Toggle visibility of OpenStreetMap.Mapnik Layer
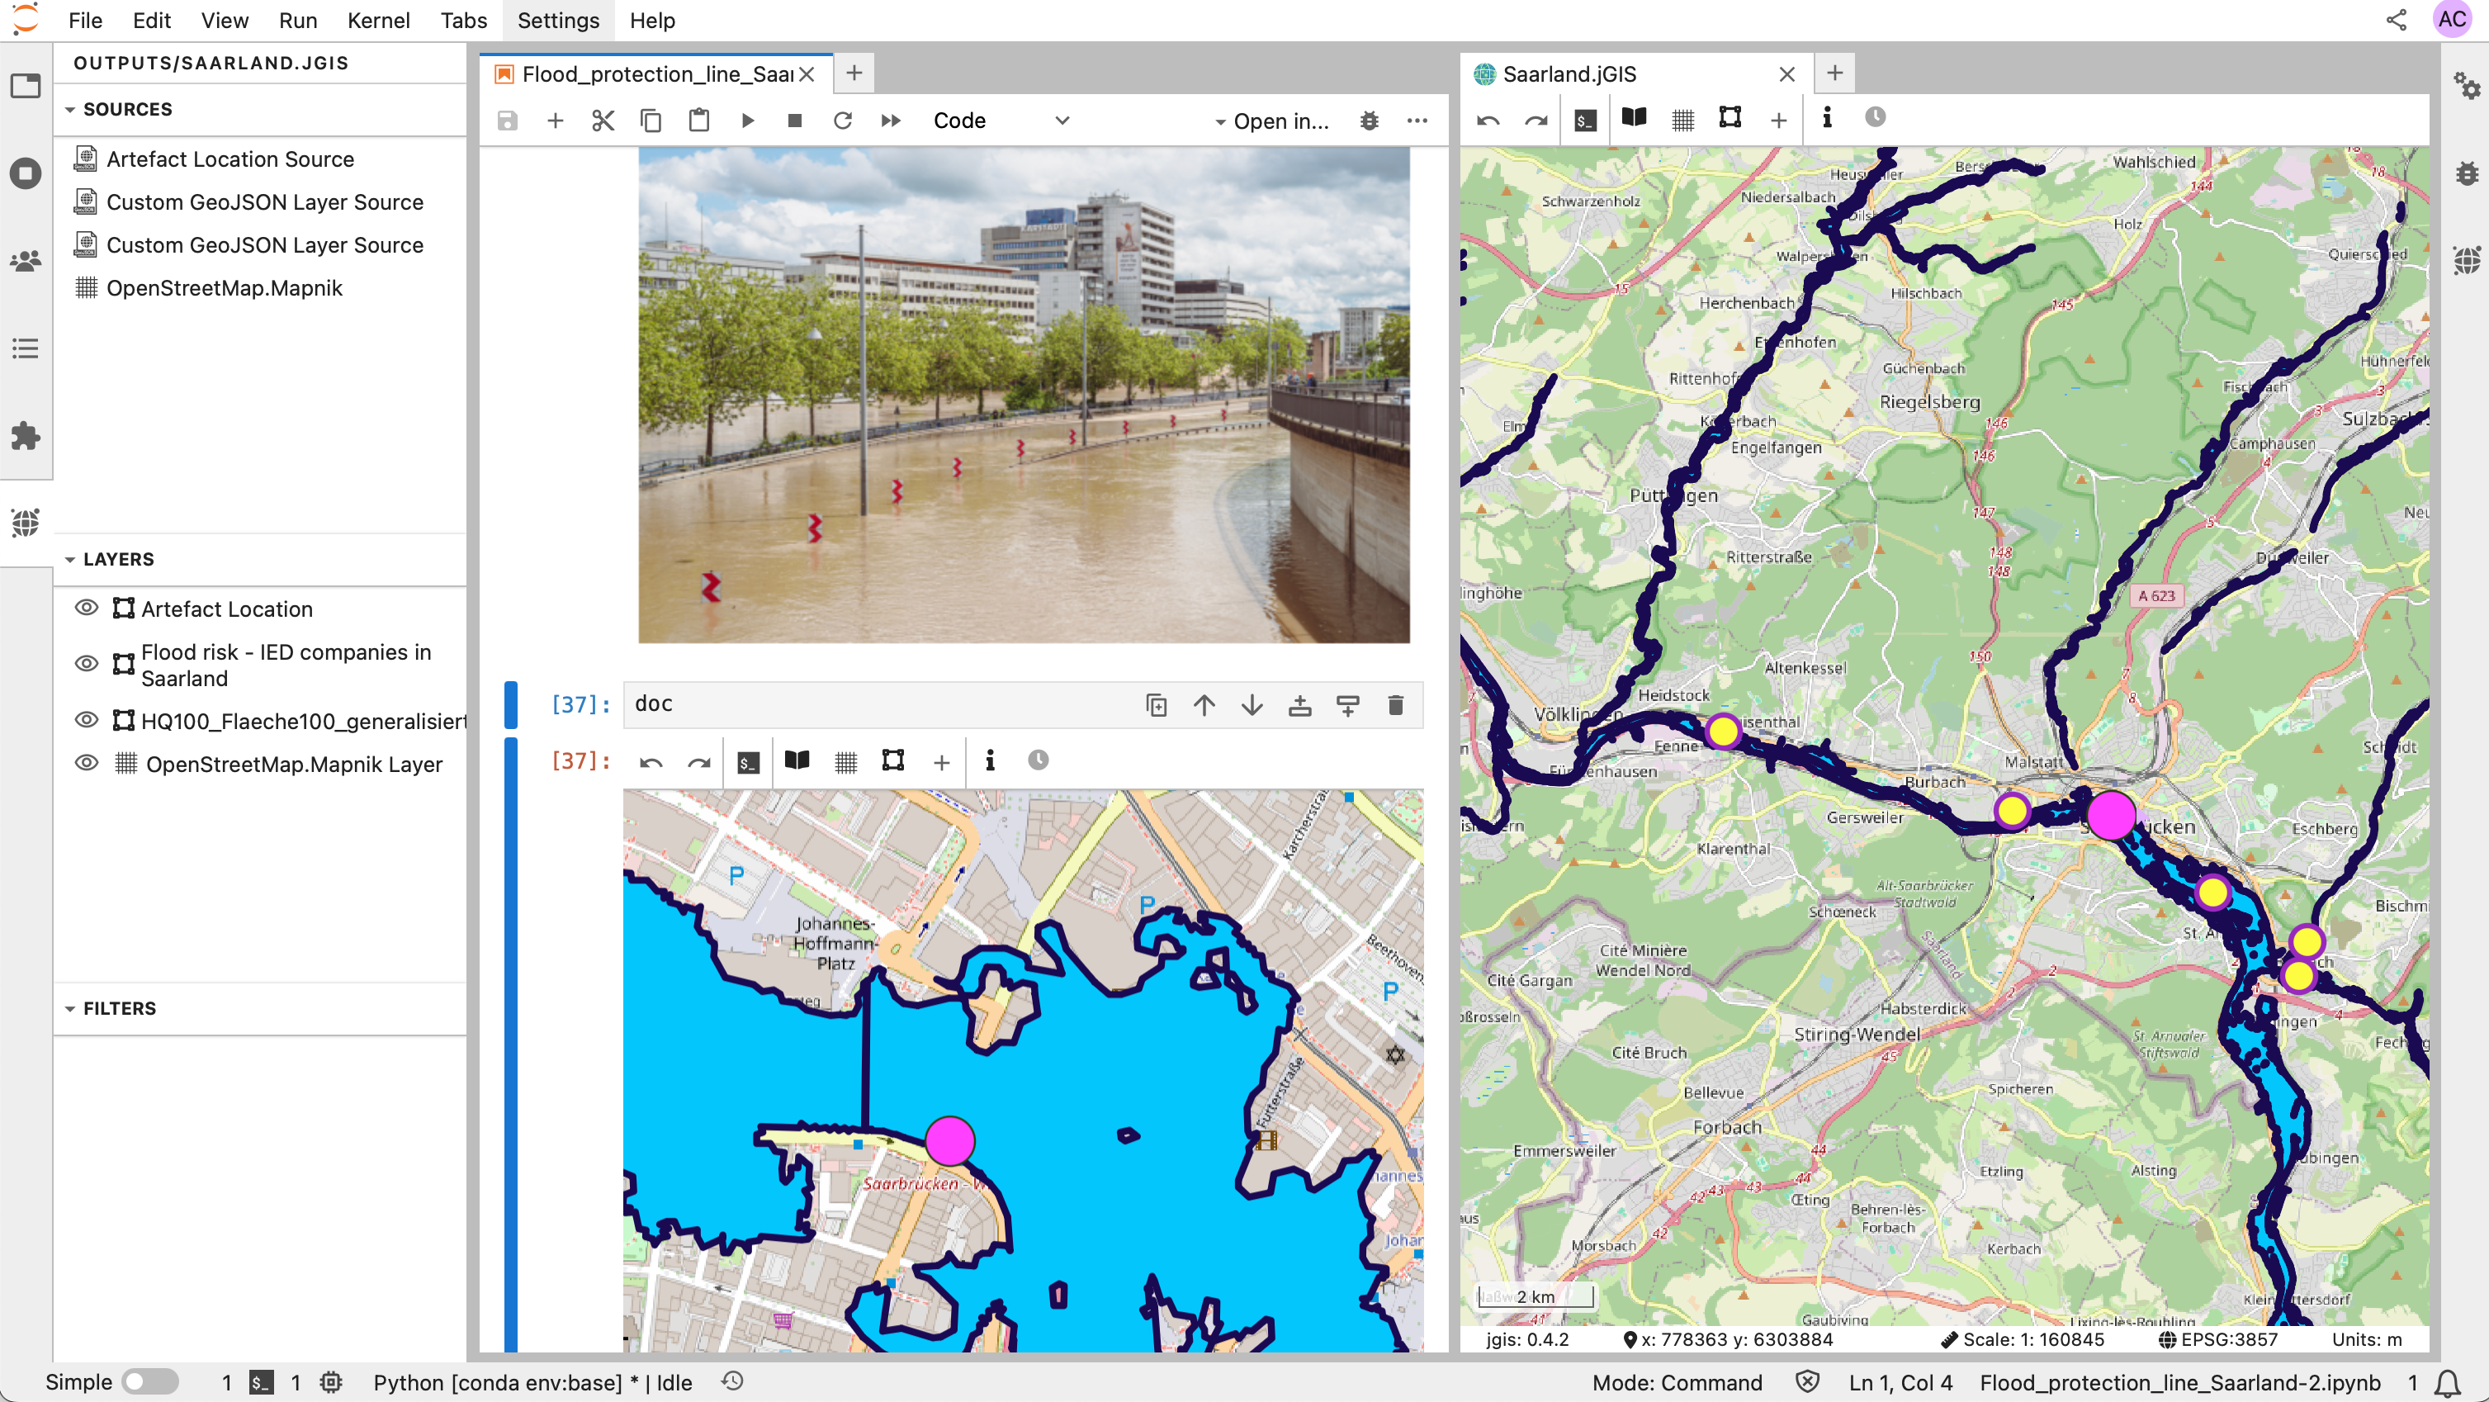Viewport: 2489px width, 1402px height. pos(87,763)
